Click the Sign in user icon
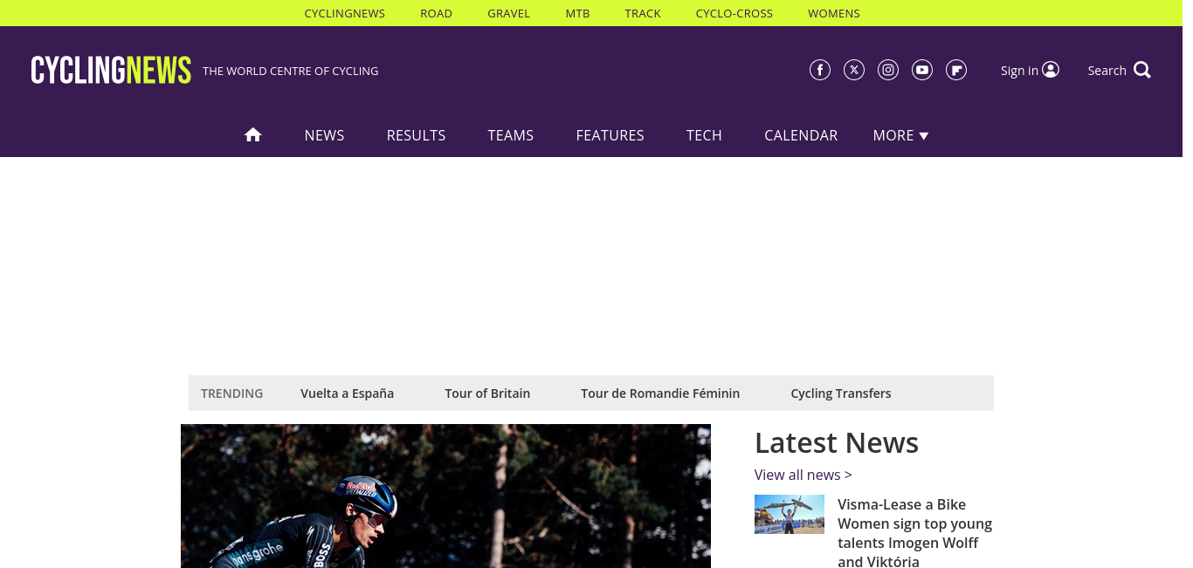Screen dimensions: 1193x568 pyautogui.click(x=1051, y=70)
